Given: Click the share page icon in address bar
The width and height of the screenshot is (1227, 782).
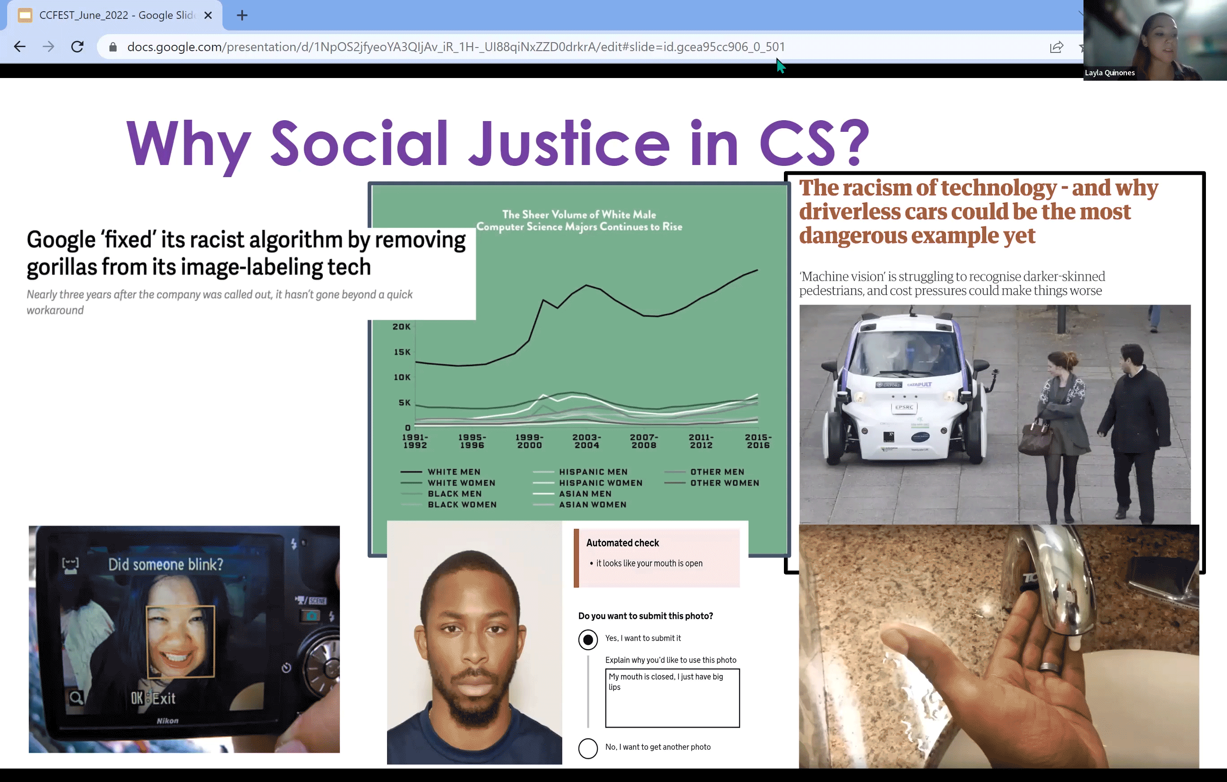Looking at the screenshot, I should (x=1056, y=47).
